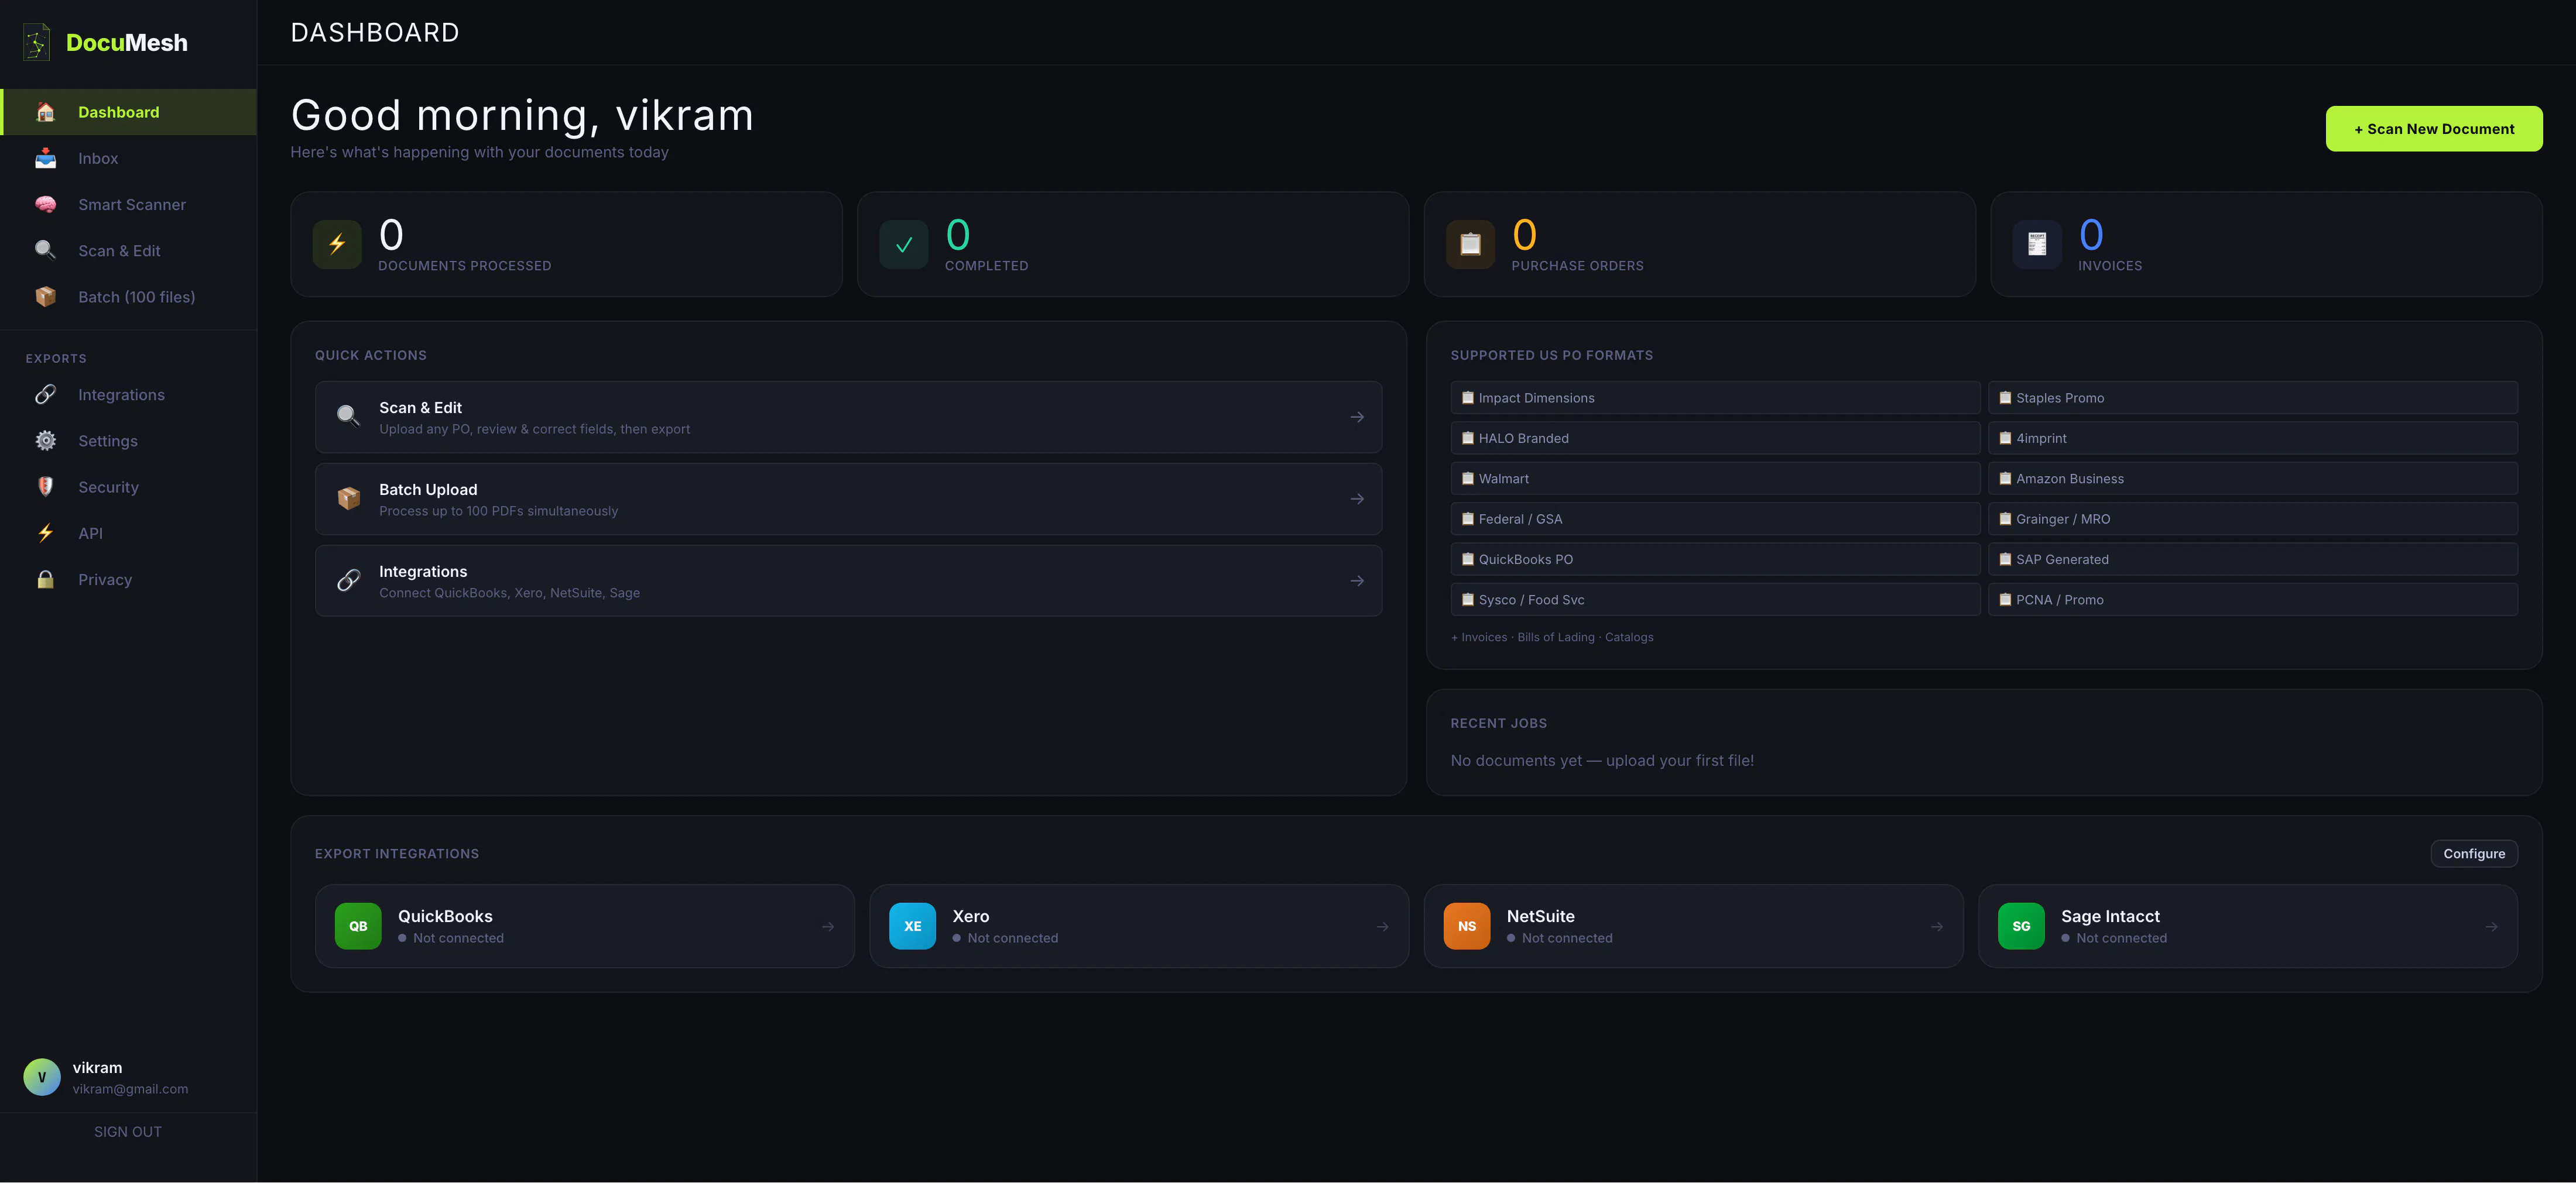The image size is (2576, 1183).
Task: Click arrow on Integrations quick action
Action: click(x=1357, y=580)
